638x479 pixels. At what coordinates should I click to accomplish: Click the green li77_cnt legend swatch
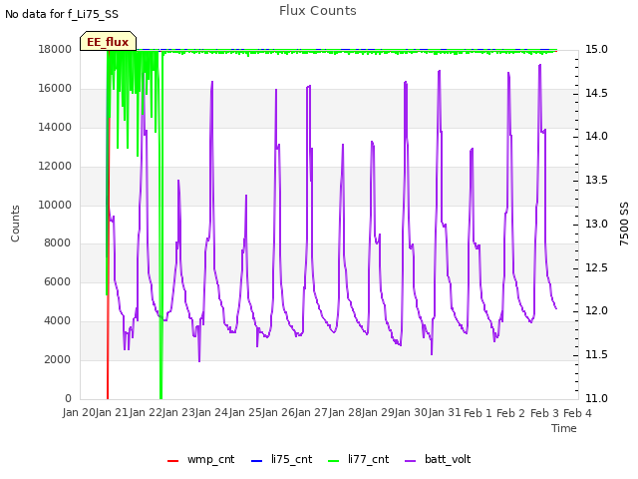coord(333,461)
